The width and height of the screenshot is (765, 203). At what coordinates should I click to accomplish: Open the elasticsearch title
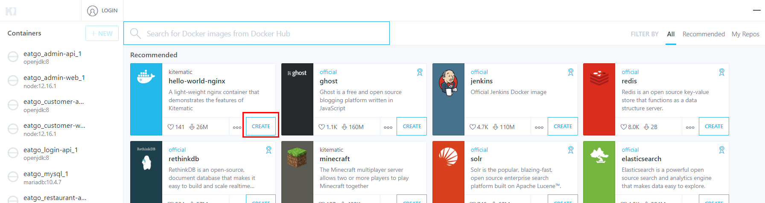click(x=641, y=159)
